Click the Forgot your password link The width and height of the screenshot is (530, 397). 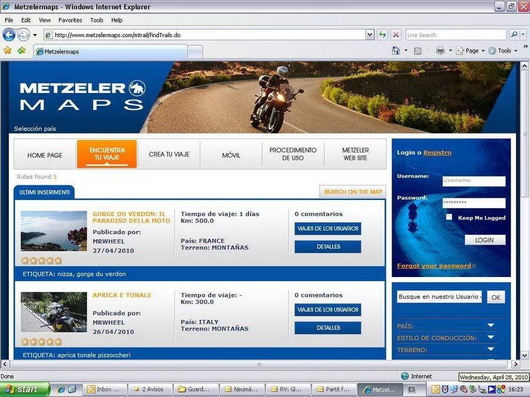pos(434,266)
